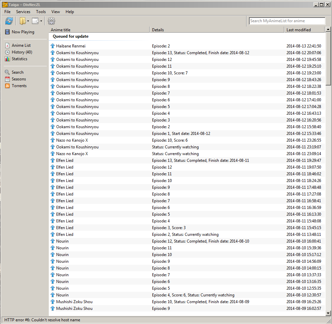
Task: Sort by Anime title column header
Action: point(99,30)
